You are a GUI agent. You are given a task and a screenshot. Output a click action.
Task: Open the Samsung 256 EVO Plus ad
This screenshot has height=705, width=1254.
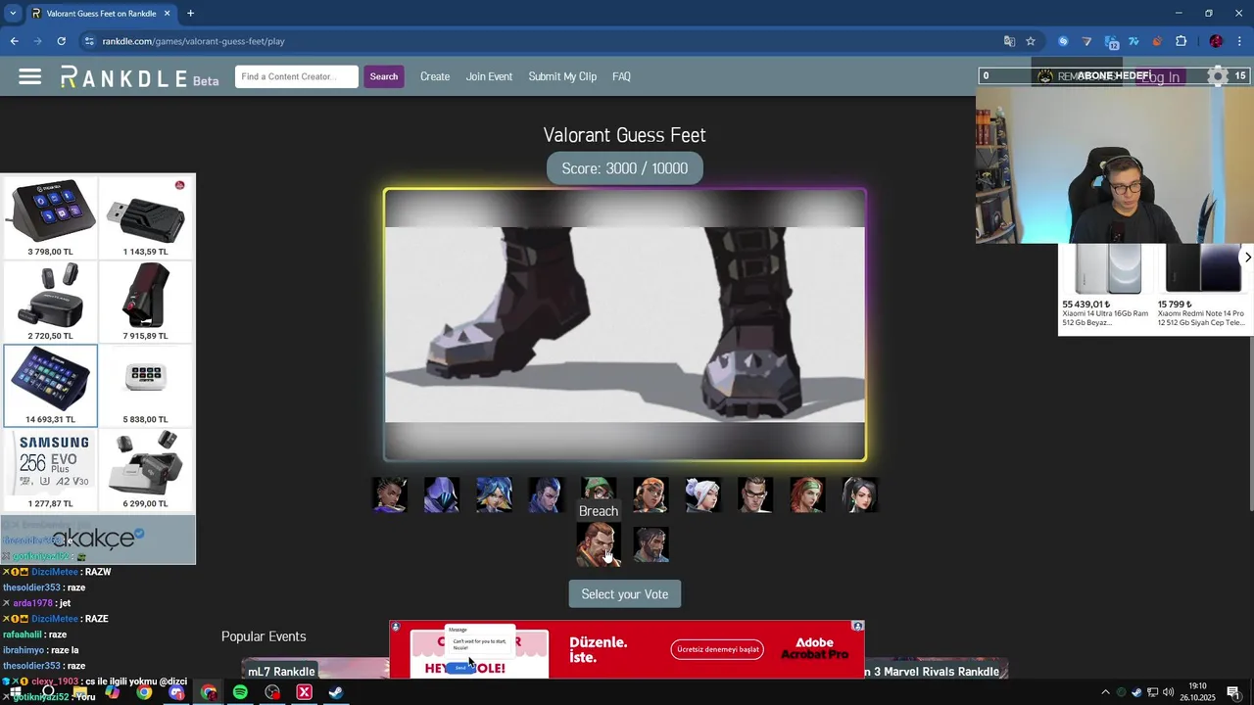[50, 470]
